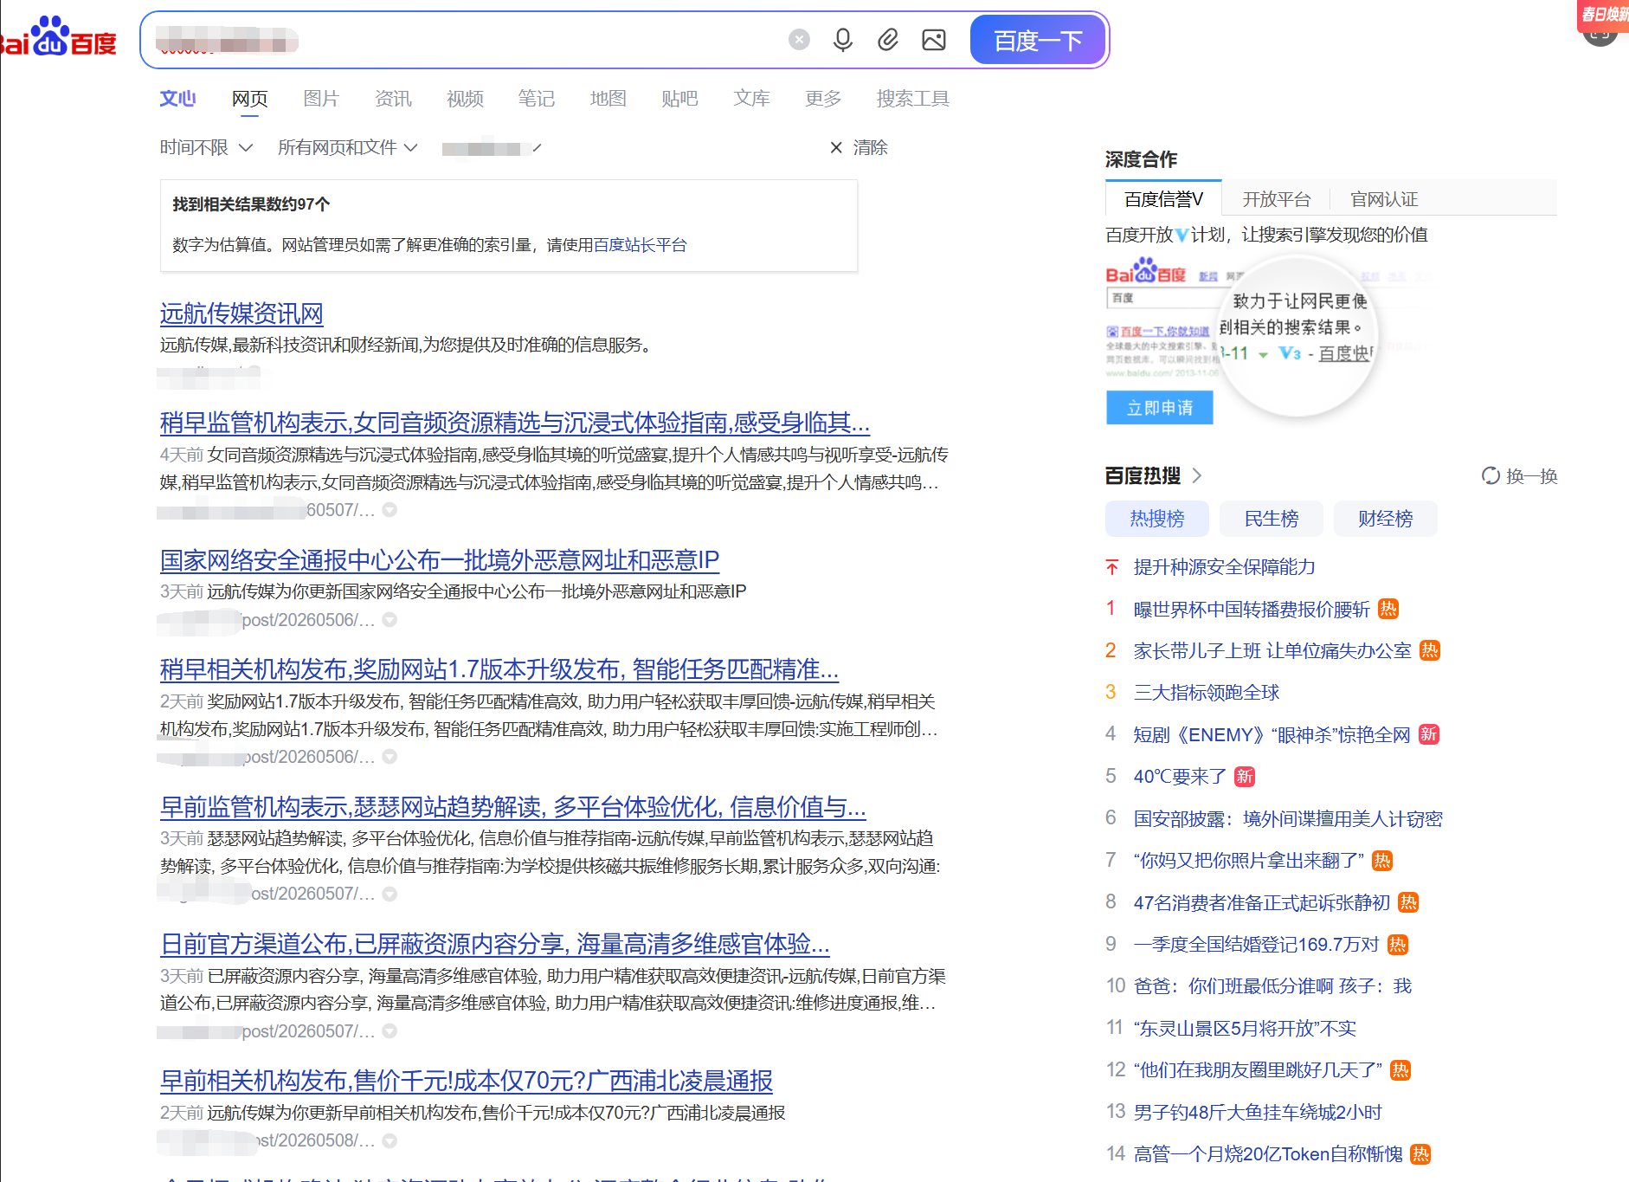Open image search with the picture icon

click(x=934, y=40)
